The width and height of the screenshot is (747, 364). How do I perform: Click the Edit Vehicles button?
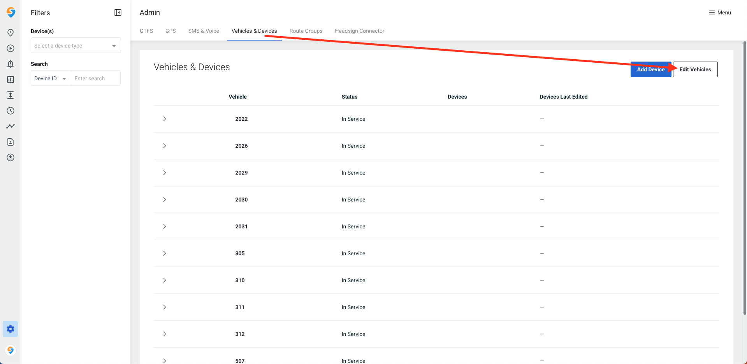(695, 69)
